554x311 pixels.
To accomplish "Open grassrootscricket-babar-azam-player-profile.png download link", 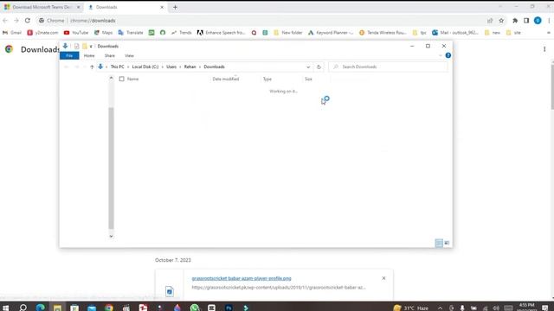I will 242,278.
